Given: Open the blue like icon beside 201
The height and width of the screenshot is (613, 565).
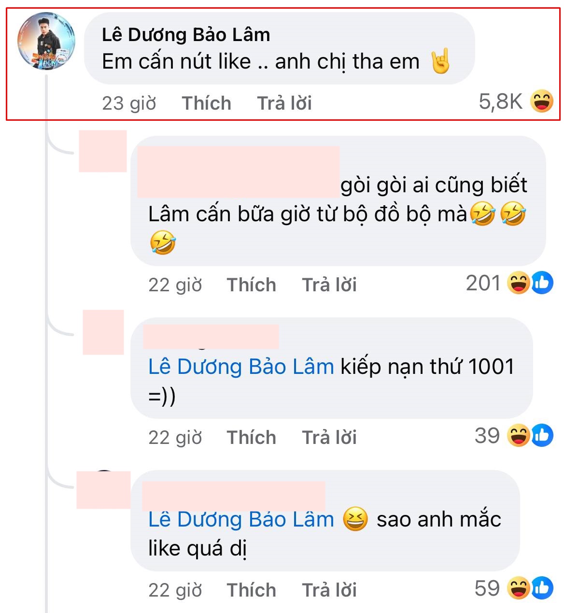Looking at the screenshot, I should (543, 283).
